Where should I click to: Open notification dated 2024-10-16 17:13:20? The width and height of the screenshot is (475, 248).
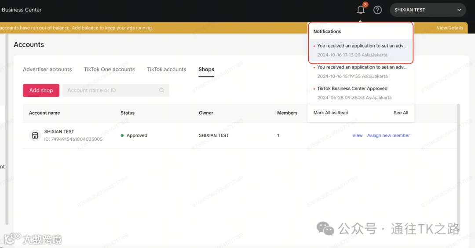point(361,50)
